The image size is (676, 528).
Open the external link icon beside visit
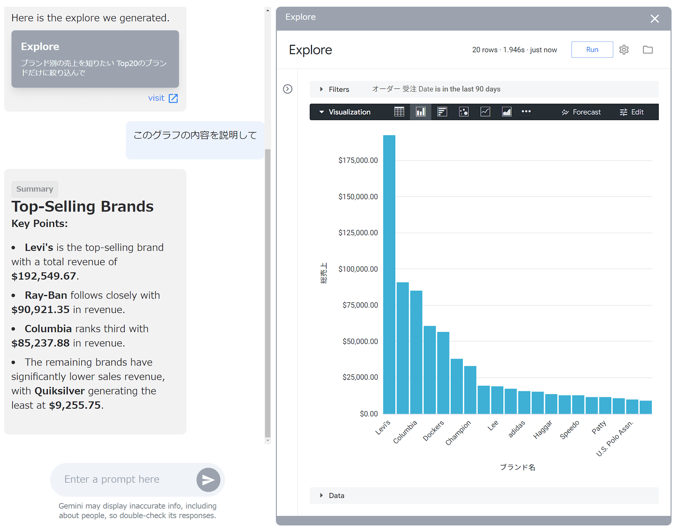[x=173, y=98]
